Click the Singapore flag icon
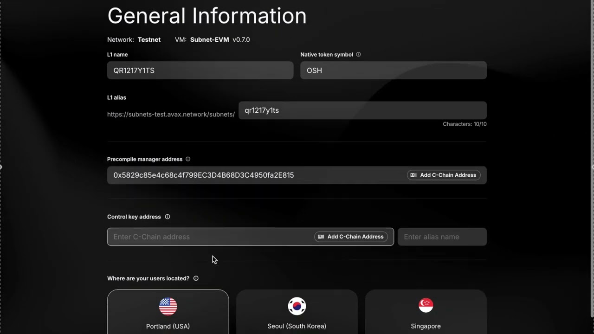This screenshot has width=594, height=334. pyautogui.click(x=426, y=306)
